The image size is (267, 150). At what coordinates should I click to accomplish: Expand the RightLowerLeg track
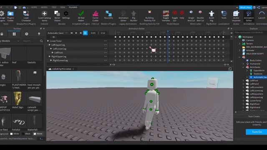pos(51,60)
